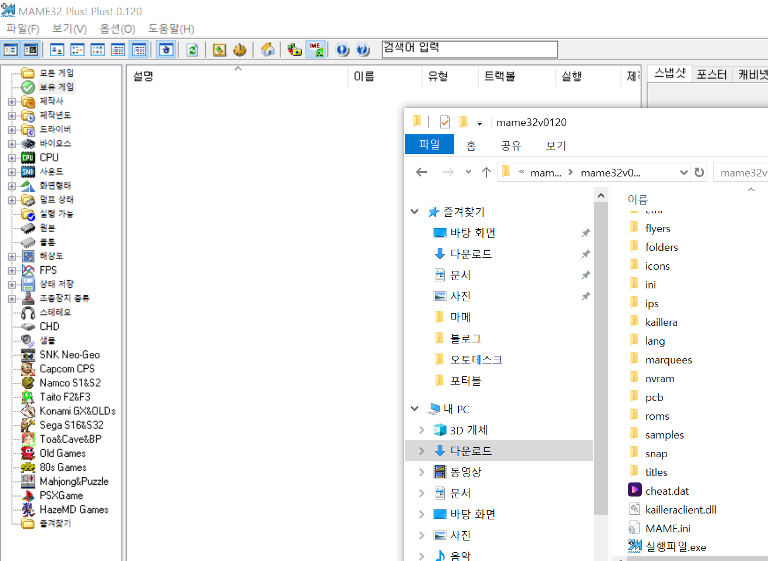Click the Explorer up-folder arrow
The width and height of the screenshot is (768, 561).
click(486, 172)
